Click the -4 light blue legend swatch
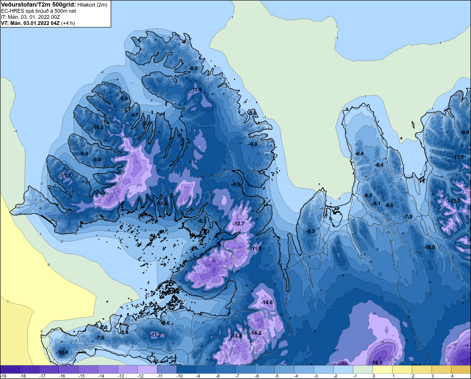The image size is (471, 379). (304, 370)
